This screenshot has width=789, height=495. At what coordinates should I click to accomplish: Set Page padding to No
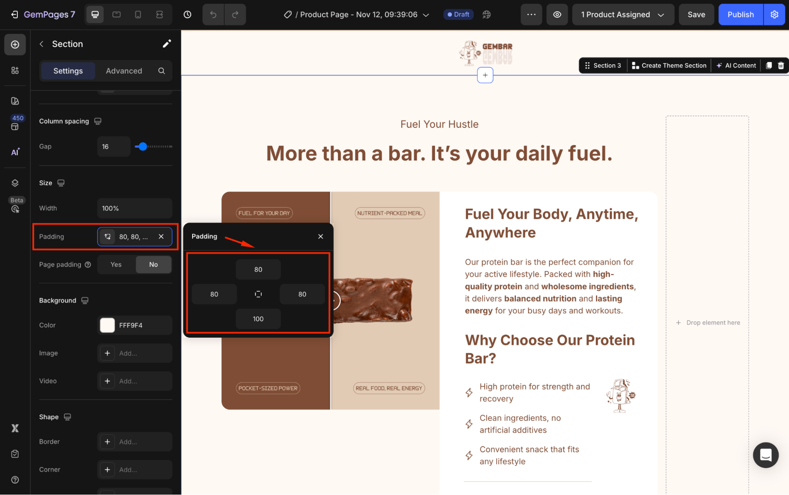[153, 265]
